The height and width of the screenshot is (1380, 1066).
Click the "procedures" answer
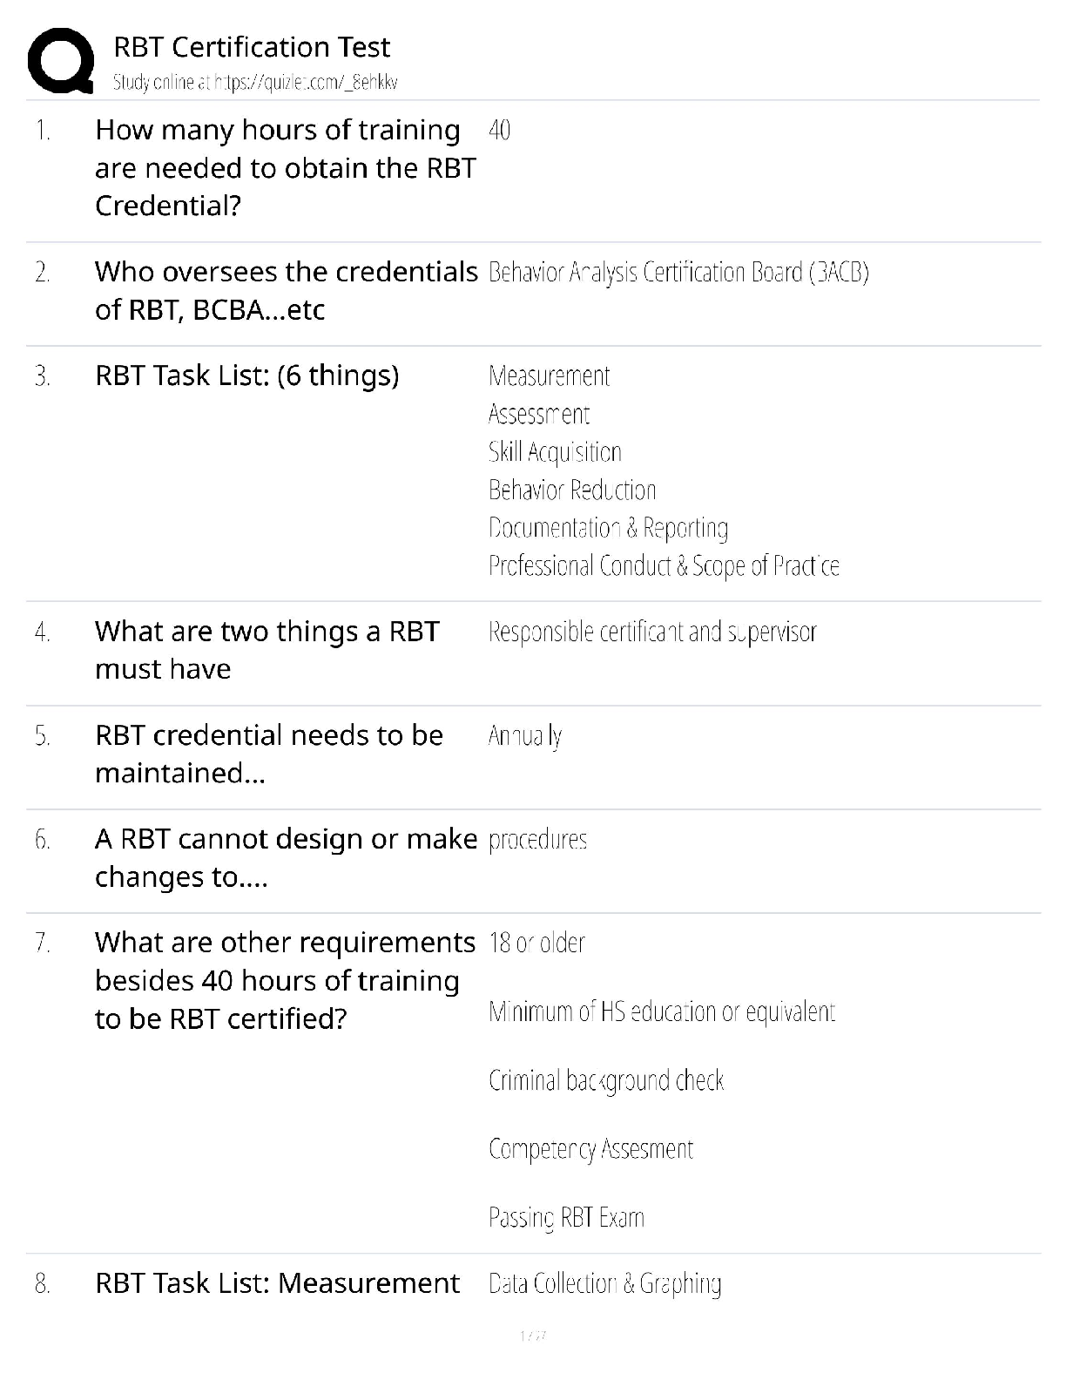coord(537,840)
